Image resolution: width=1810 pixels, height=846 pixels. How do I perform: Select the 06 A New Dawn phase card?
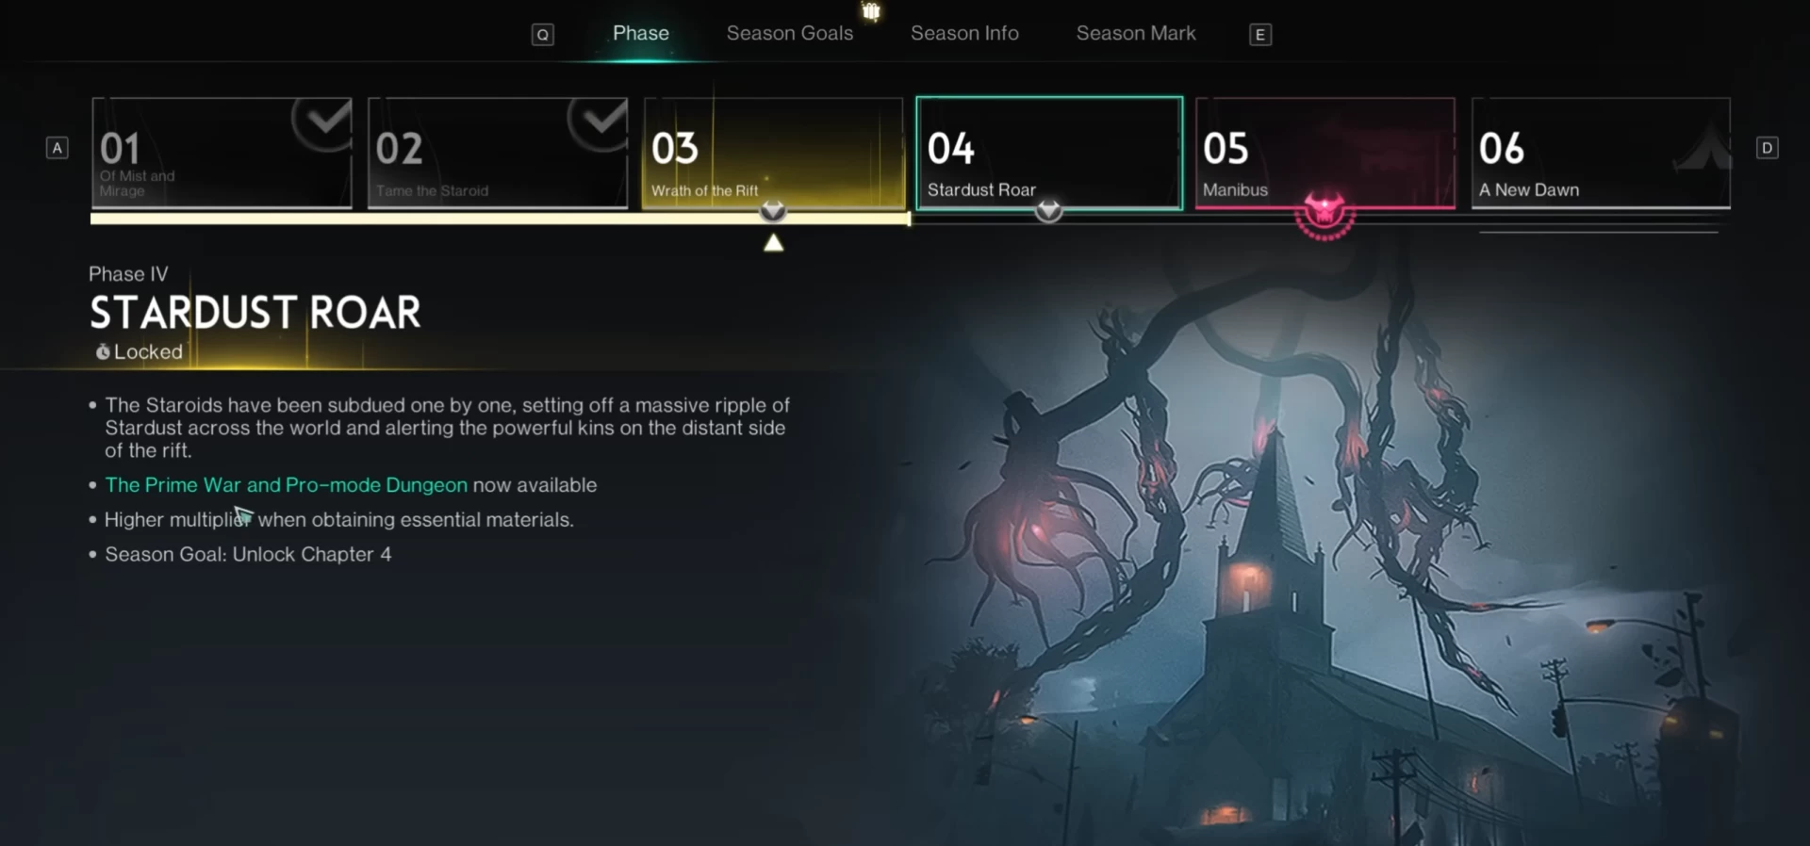tap(1601, 153)
